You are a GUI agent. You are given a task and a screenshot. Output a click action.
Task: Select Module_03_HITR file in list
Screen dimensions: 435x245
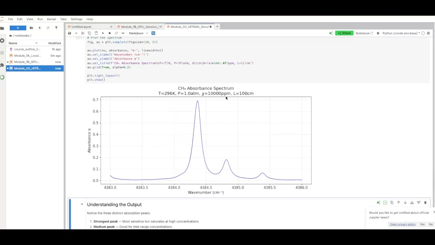coord(35,68)
